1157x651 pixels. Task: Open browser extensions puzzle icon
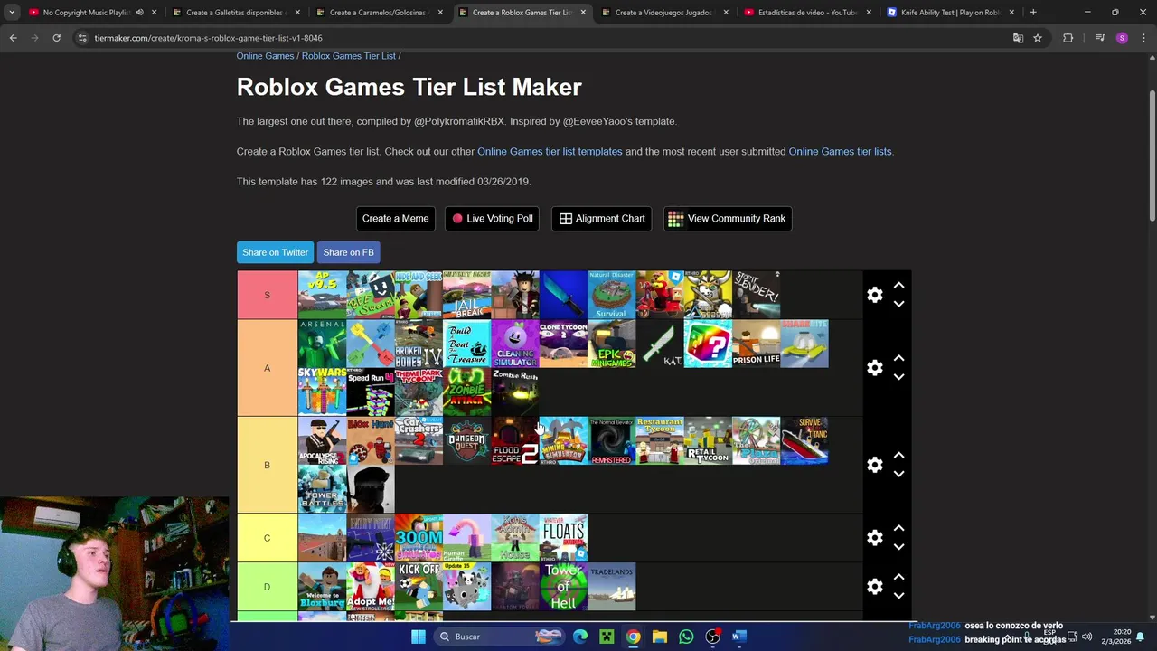tap(1068, 38)
